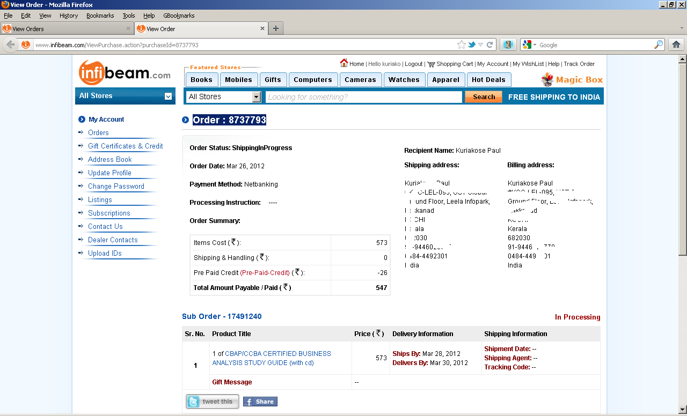Open the Edit menu
The width and height of the screenshot is (687, 416).
click(x=26, y=16)
